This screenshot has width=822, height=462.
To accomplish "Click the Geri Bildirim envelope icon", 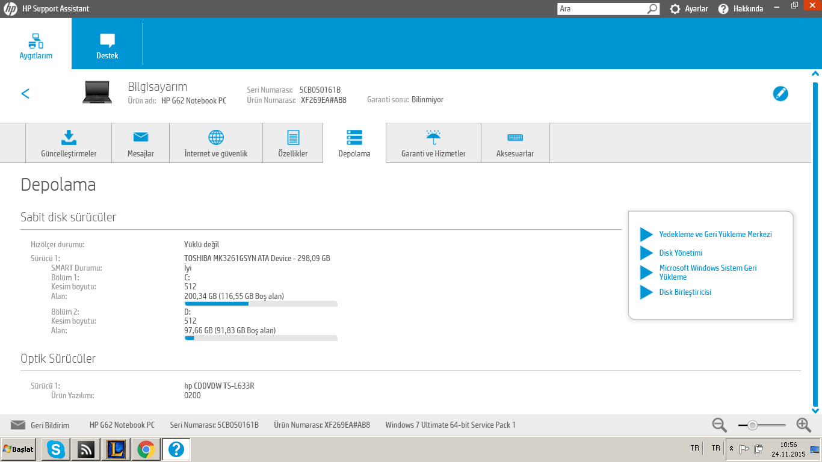I will tap(17, 425).
